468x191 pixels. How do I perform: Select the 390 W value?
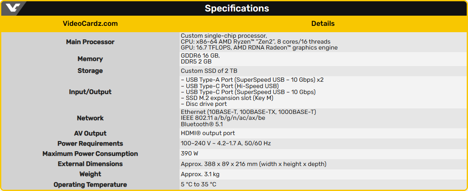[x=189, y=154]
